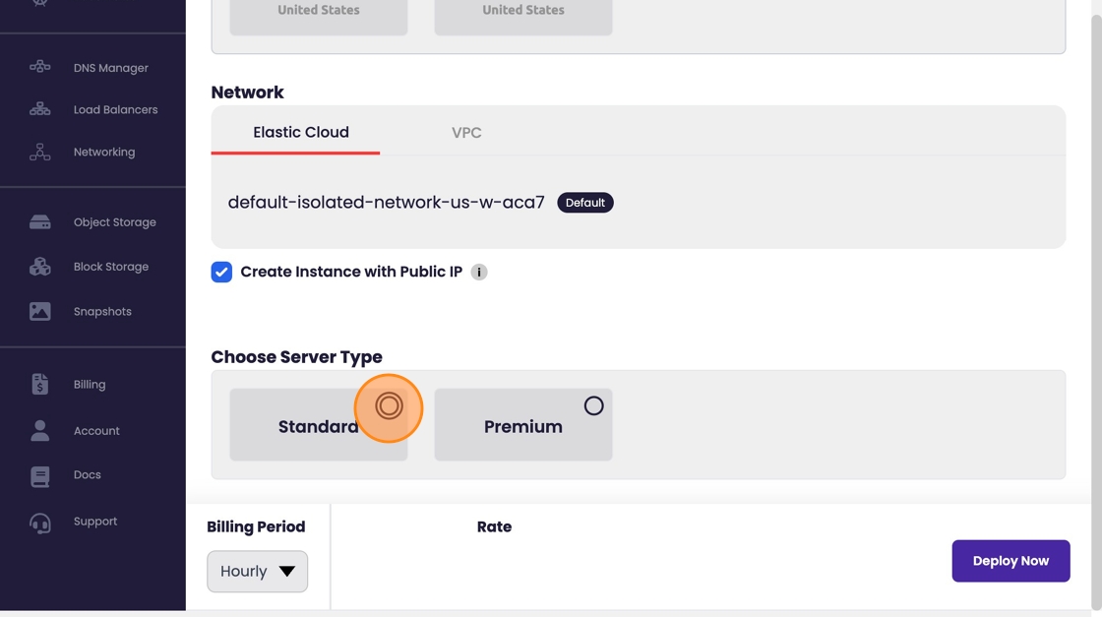Screen dimensions: 1102x617
Task: Click the Deploy Now button
Action: [1010, 561]
